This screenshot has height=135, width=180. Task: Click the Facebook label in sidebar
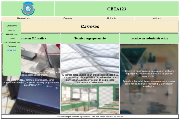12,46
